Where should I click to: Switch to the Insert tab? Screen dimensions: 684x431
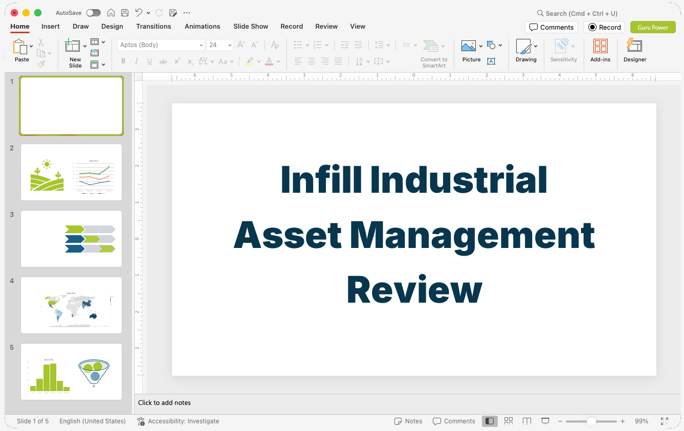(51, 26)
